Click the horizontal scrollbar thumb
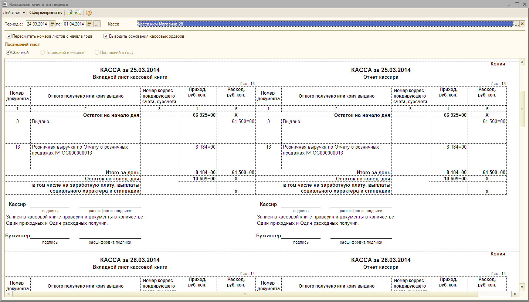 pos(245,294)
